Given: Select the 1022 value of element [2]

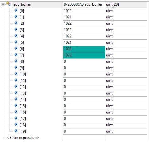Looking at the screenshot, I should pos(84,23).
